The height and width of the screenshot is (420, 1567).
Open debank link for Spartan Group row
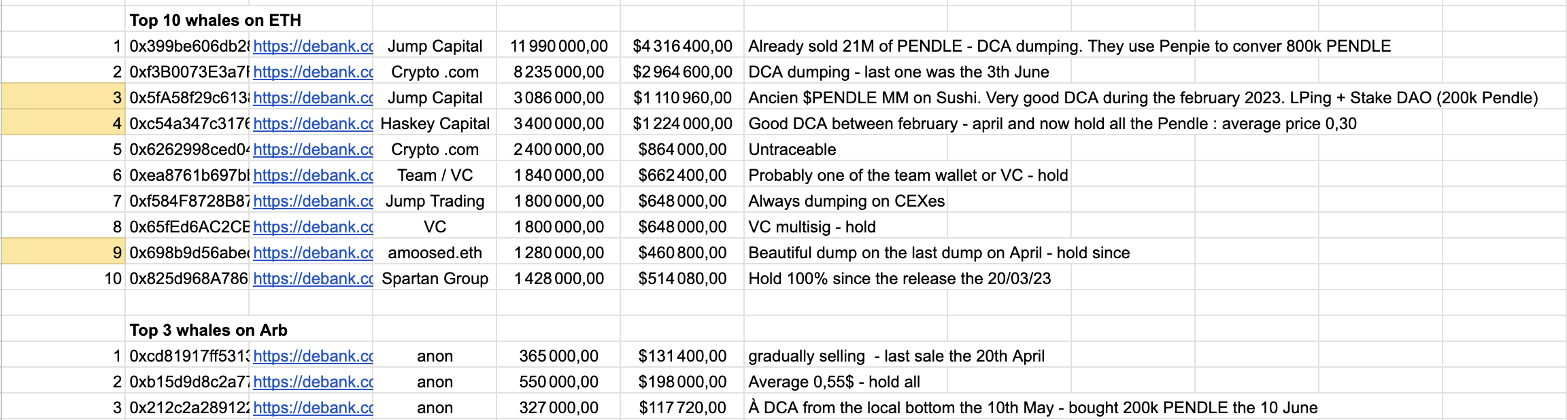point(312,279)
